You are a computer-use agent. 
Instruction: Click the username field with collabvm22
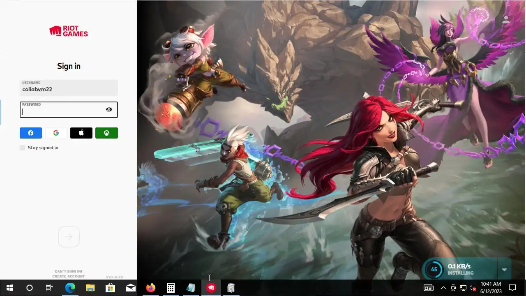(x=69, y=88)
